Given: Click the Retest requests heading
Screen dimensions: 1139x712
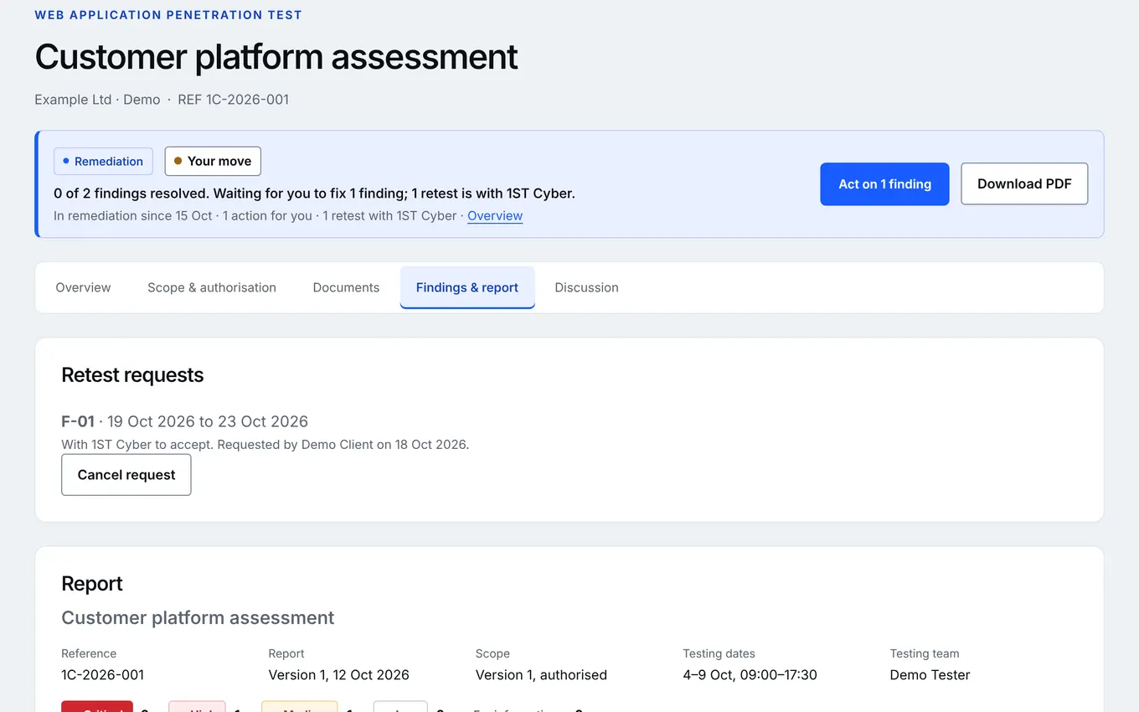Looking at the screenshot, I should point(132,375).
